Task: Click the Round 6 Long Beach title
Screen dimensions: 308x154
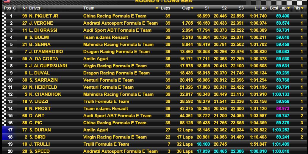Action: 164,1
